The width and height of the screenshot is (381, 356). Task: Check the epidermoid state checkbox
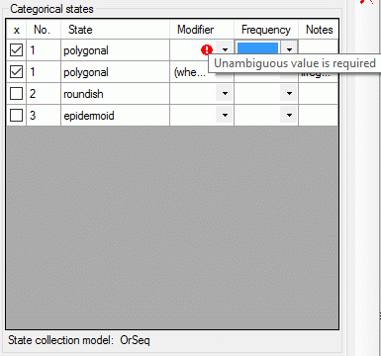pos(16,116)
